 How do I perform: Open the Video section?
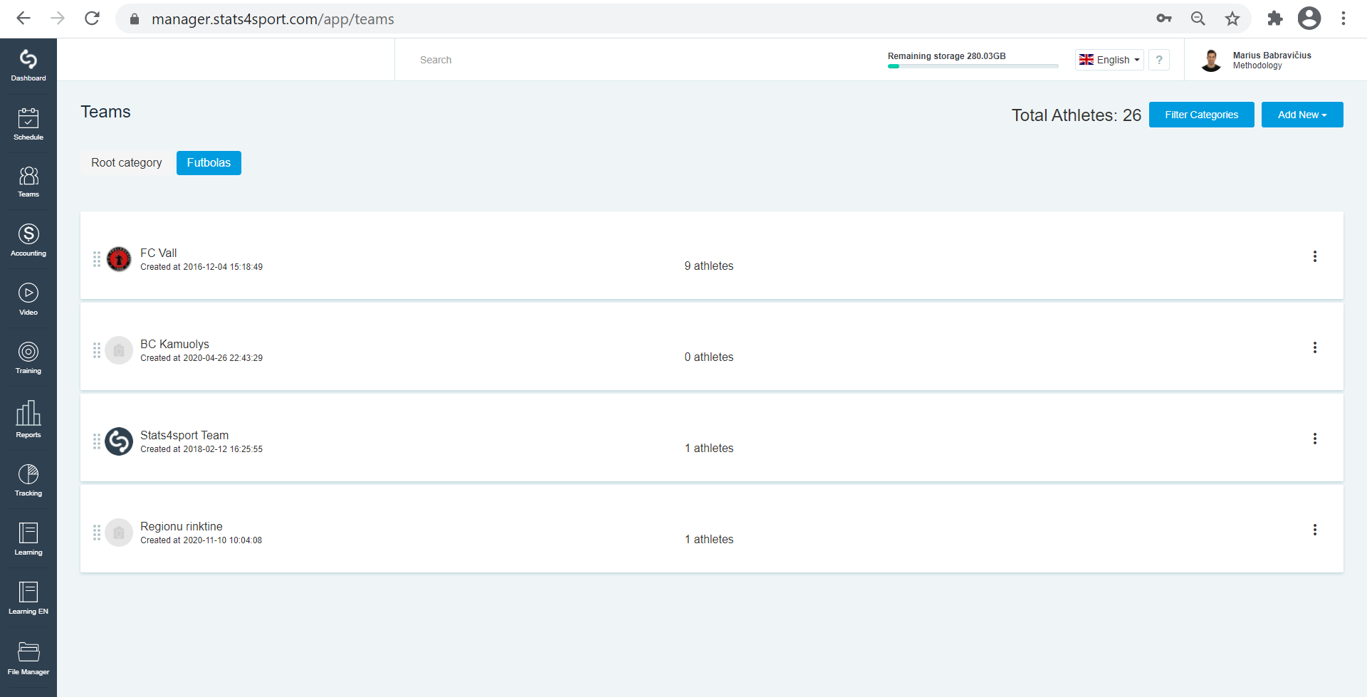[x=28, y=299]
